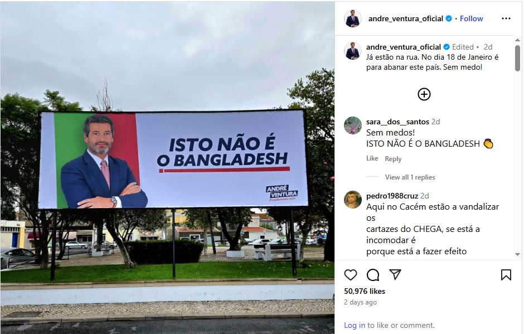
Task: Open comments via the speech bubble icon
Action: pyautogui.click(x=372, y=275)
